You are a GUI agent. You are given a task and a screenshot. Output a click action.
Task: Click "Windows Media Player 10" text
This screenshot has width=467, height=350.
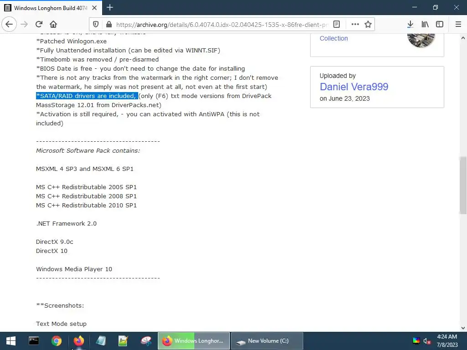(x=74, y=269)
